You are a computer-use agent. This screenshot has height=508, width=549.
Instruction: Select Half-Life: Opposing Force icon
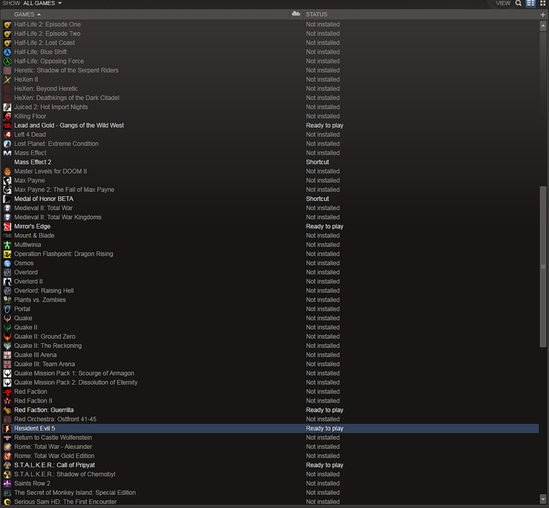8,61
